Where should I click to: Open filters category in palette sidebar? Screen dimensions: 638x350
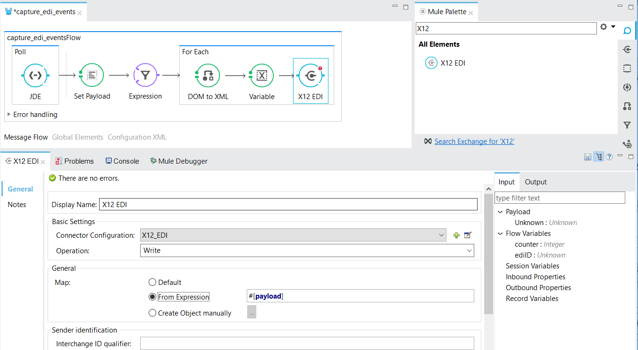point(627,125)
